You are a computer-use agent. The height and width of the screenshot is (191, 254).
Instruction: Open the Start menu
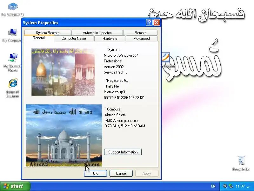point(15,186)
